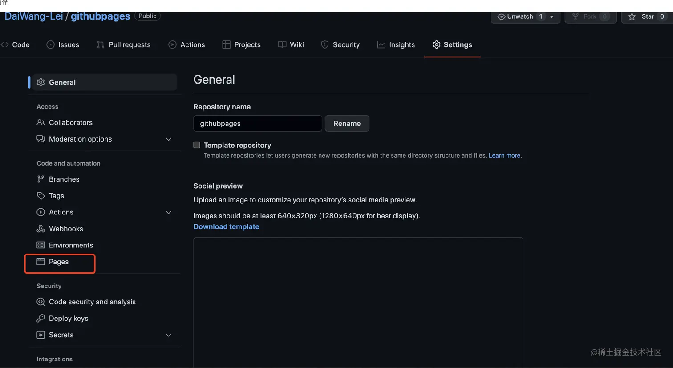This screenshot has width=673, height=368.
Task: Expand the sidebar Actions chevron
Action: tap(169, 213)
